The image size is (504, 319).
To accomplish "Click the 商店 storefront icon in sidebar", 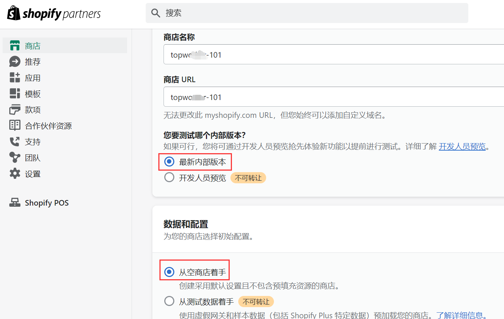I will coord(14,46).
